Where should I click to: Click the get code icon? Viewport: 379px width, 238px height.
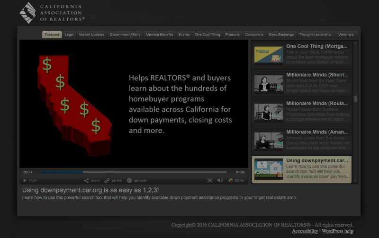pos(129,181)
